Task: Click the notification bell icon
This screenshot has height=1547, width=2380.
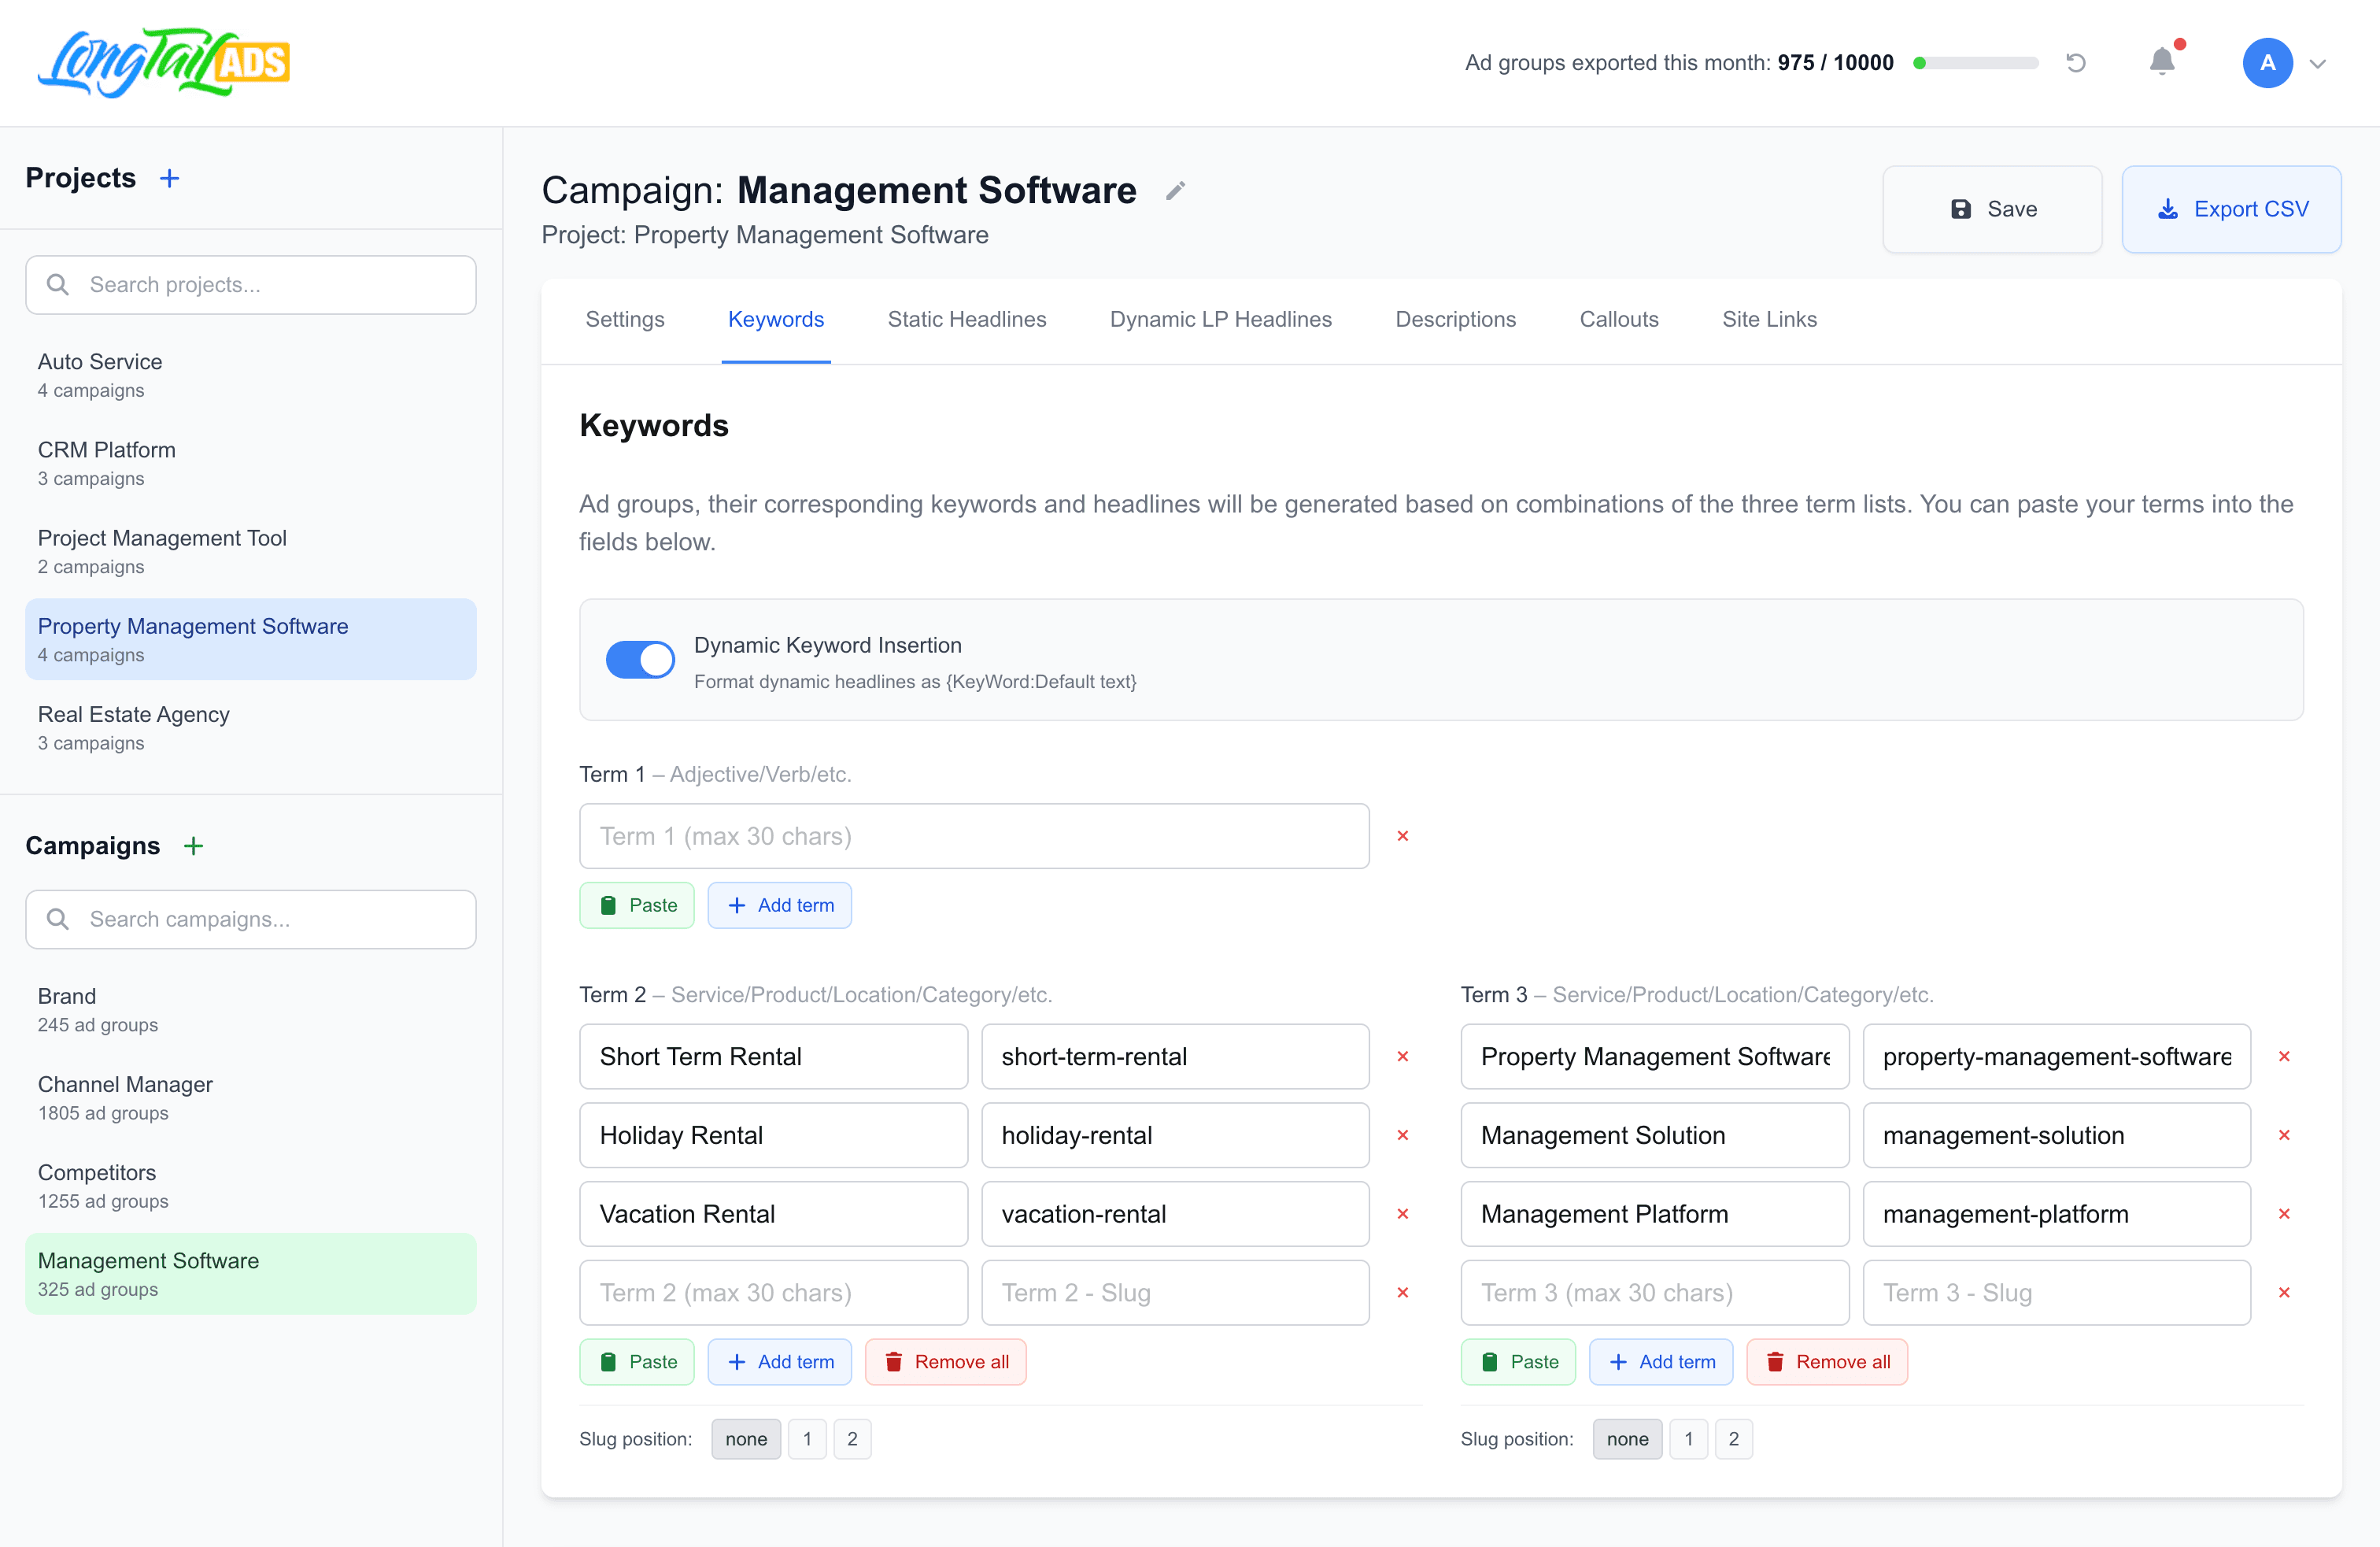Action: coord(2162,62)
